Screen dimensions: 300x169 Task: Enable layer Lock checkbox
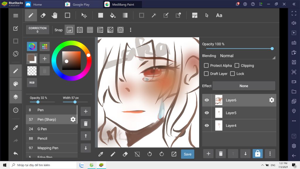pos(232,74)
